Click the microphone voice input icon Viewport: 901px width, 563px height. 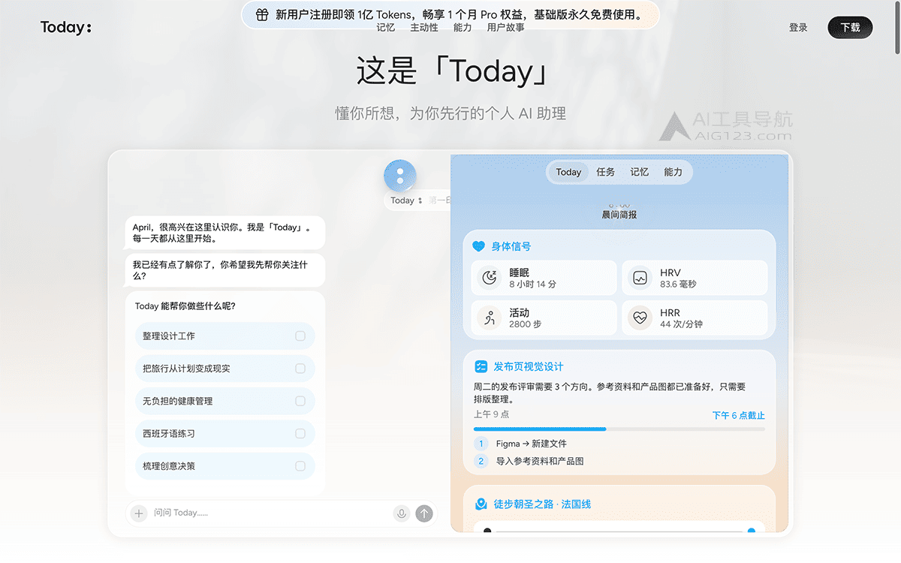[x=402, y=513]
